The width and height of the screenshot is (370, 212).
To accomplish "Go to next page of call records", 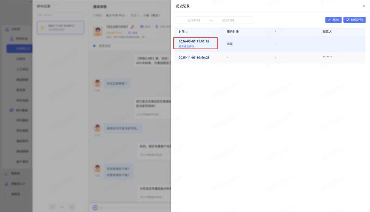I will [72, 207].
